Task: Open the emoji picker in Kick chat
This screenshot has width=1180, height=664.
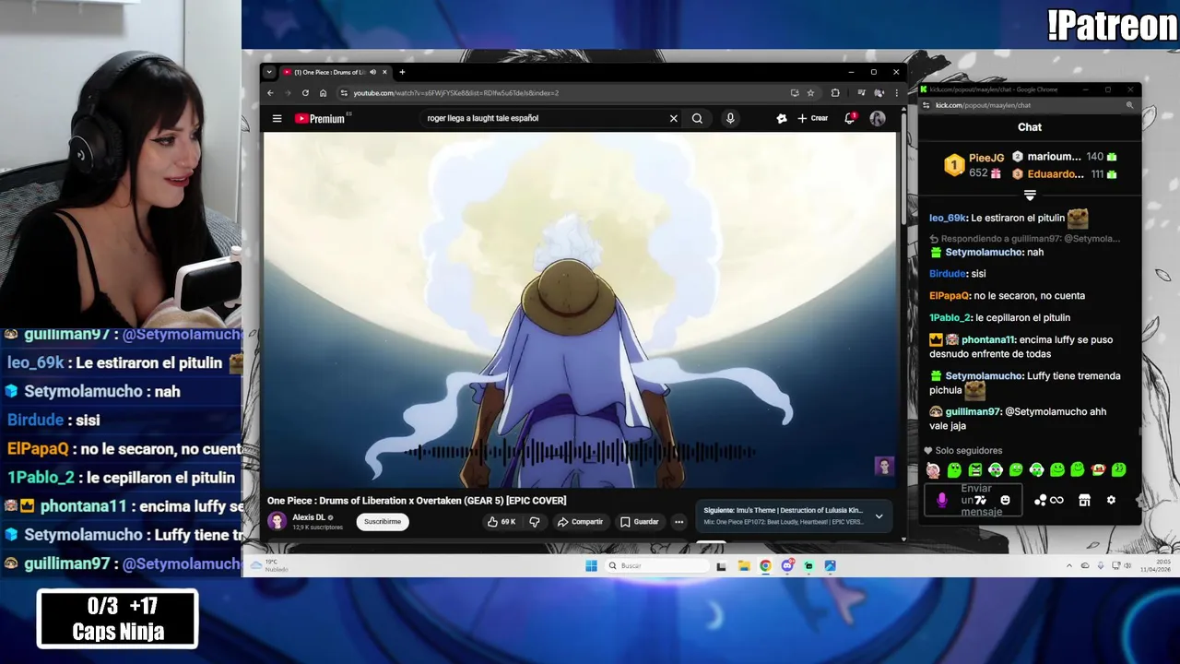Action: (1006, 500)
